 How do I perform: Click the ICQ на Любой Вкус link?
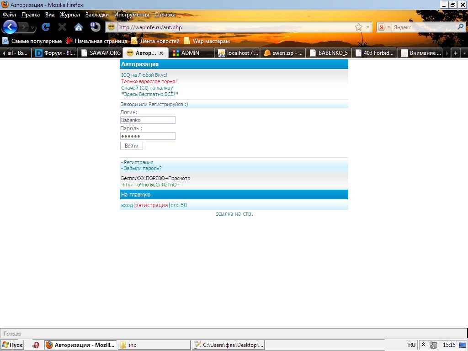[x=144, y=75]
